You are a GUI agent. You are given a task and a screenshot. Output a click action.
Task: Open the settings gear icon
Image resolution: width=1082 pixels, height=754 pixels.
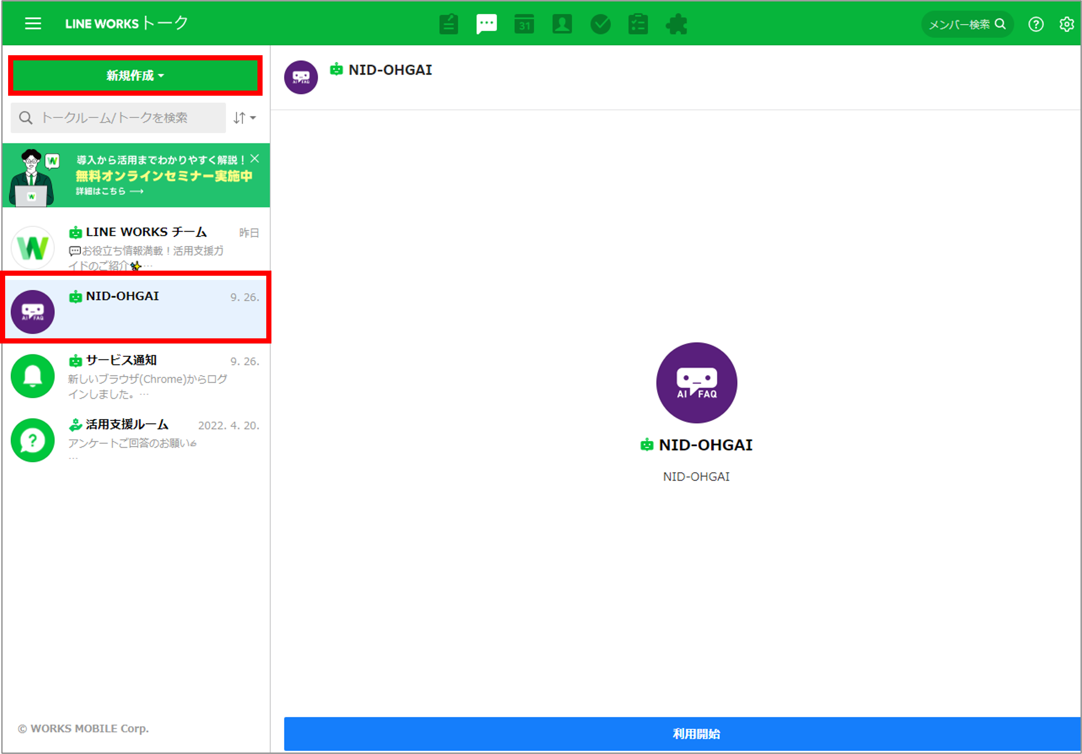[x=1066, y=24]
